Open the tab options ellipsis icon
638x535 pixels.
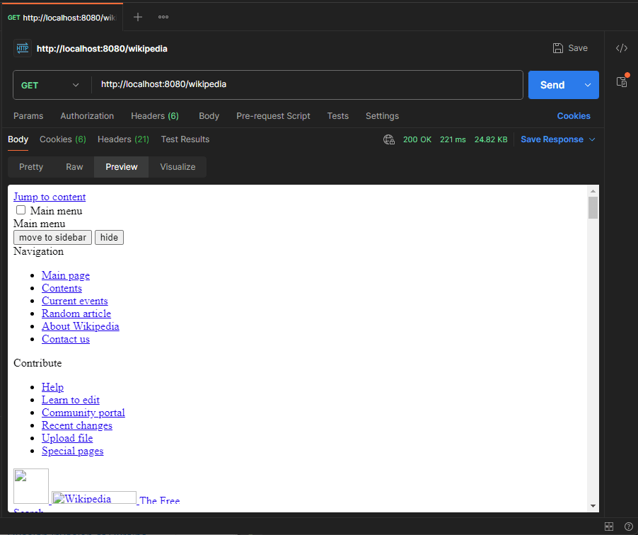click(163, 17)
